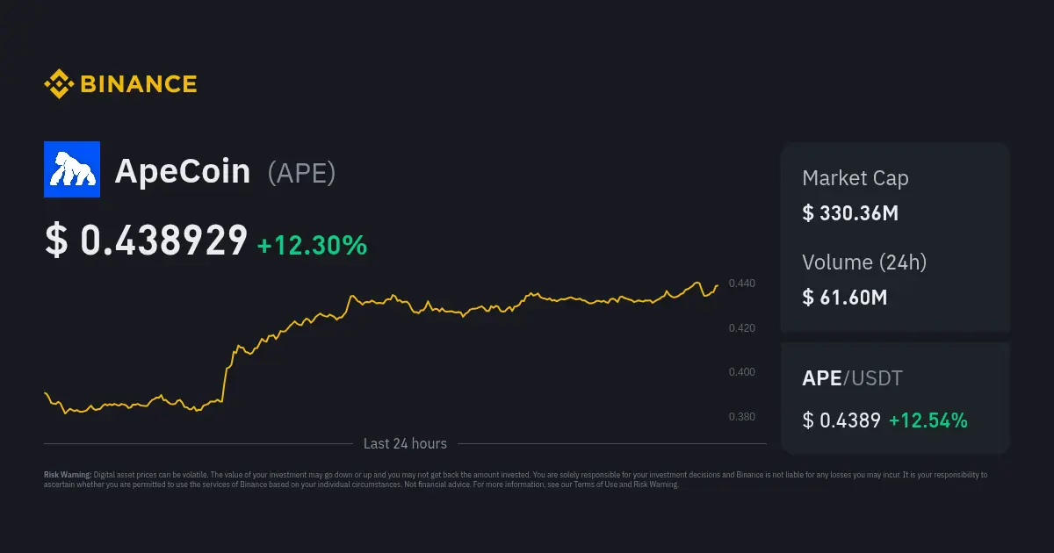Click the 0.380 axis label
Screen dimensions: 1054x553
(741, 417)
